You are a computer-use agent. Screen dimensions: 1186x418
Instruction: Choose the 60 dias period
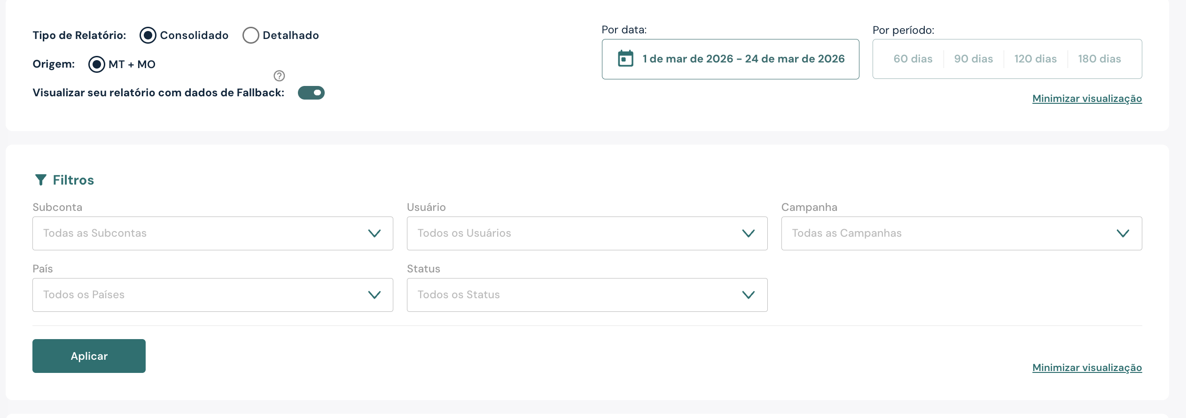(x=913, y=59)
